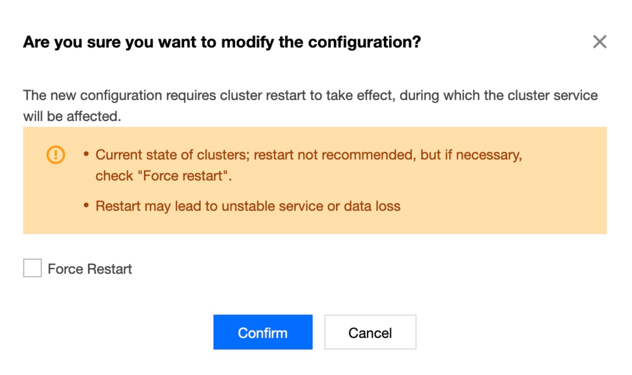Click the 'check "Force restart".' warning line
The width and height of the screenshot is (632, 375).
coord(163,176)
